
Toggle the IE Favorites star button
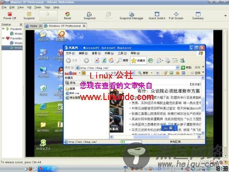[x=138, y=61]
